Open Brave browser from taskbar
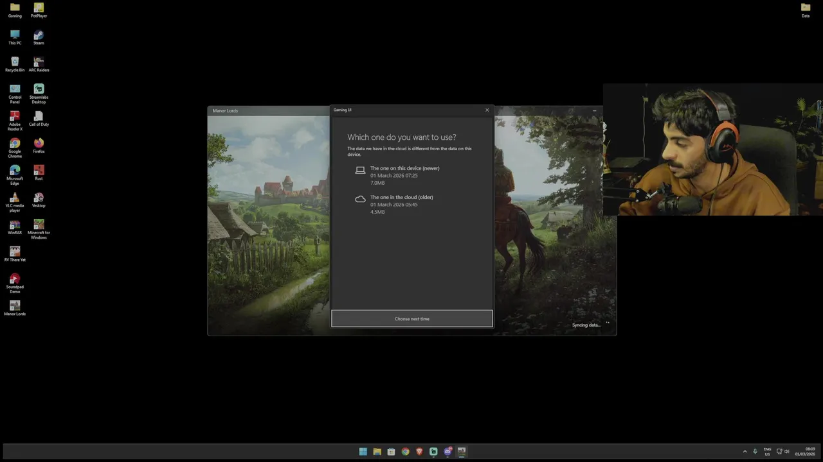 (x=419, y=452)
